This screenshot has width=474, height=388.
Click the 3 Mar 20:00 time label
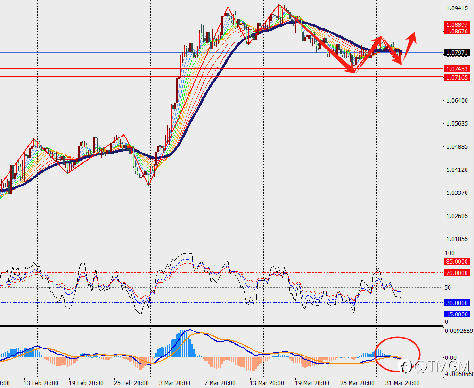(x=175, y=383)
